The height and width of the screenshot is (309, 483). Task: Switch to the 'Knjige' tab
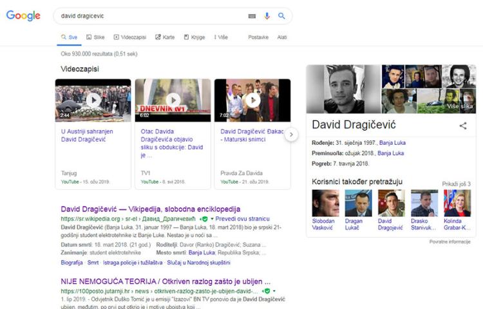point(194,37)
